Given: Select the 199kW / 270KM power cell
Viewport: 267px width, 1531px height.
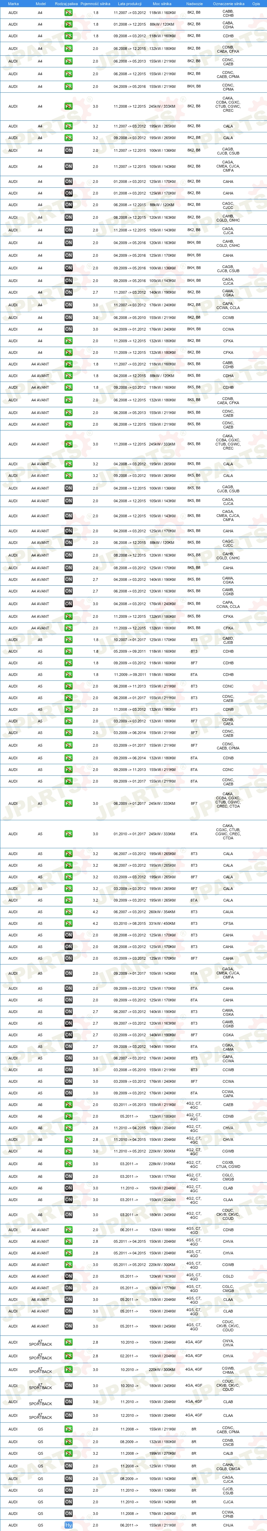Looking at the screenshot, I should tap(162, 1453).
